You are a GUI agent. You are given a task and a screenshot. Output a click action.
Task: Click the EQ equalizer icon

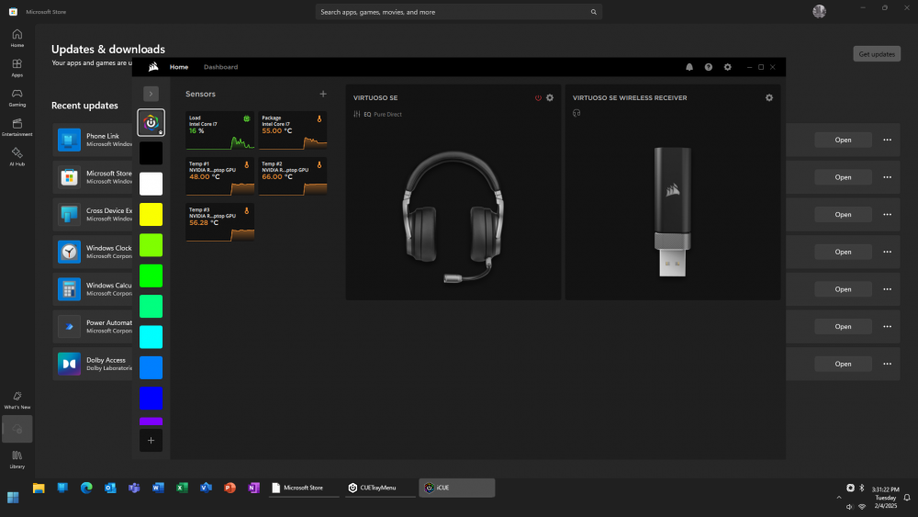356,114
